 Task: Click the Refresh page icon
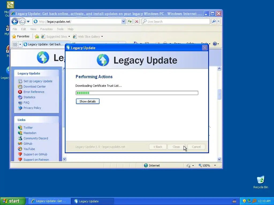click(x=130, y=21)
